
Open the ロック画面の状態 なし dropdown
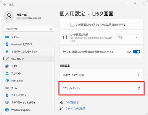tap(128, 37)
